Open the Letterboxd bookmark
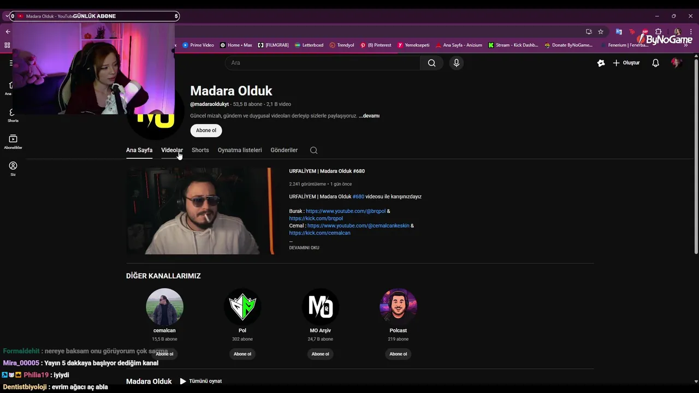Image resolution: width=699 pixels, height=393 pixels. [309, 45]
